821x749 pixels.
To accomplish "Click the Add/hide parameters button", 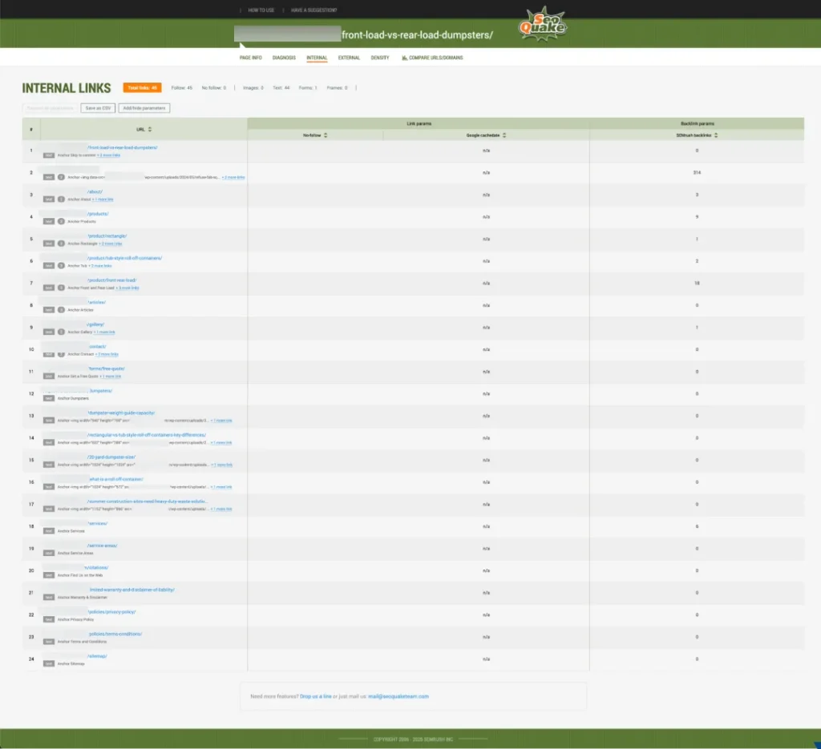I will pyautogui.click(x=144, y=108).
